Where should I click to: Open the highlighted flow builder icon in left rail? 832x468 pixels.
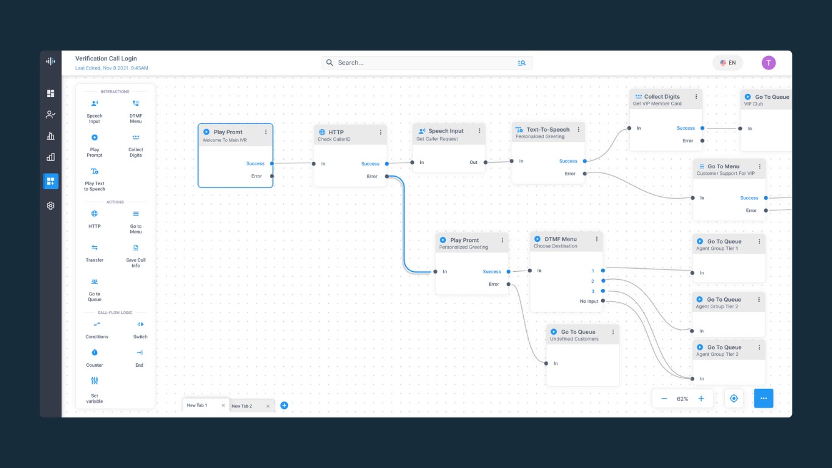pos(51,181)
